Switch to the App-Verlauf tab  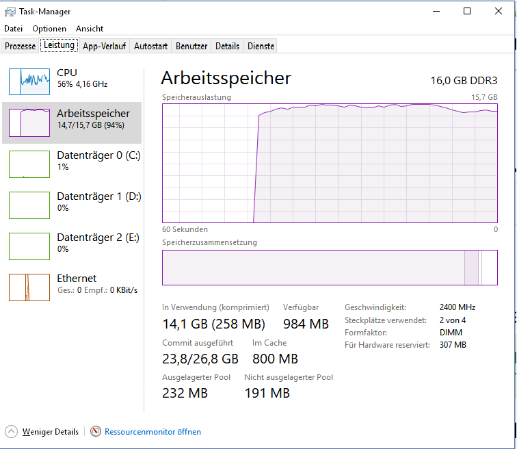(104, 46)
